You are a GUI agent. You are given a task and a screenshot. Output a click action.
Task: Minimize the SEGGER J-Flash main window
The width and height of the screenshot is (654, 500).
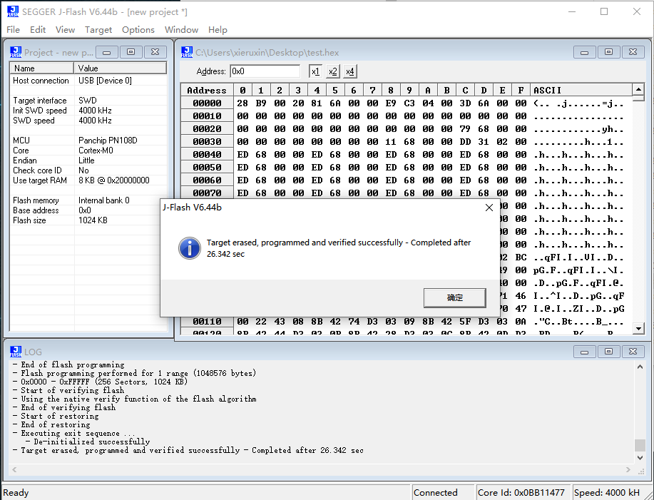(572, 11)
